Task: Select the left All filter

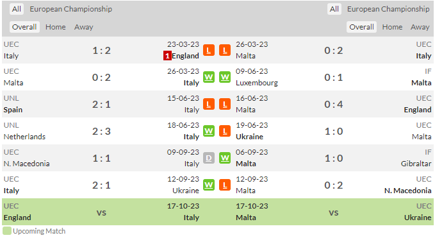Action: pos(17,9)
